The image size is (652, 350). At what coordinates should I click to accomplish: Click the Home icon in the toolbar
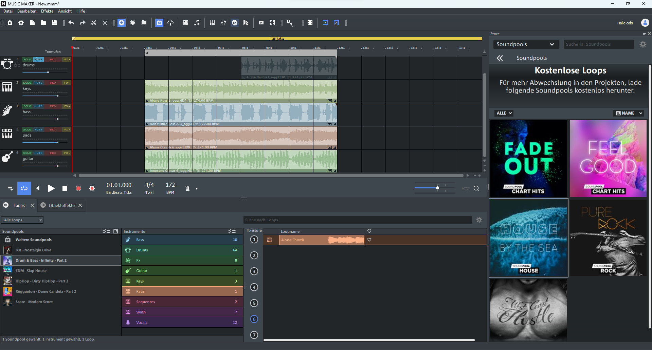click(x=10, y=23)
